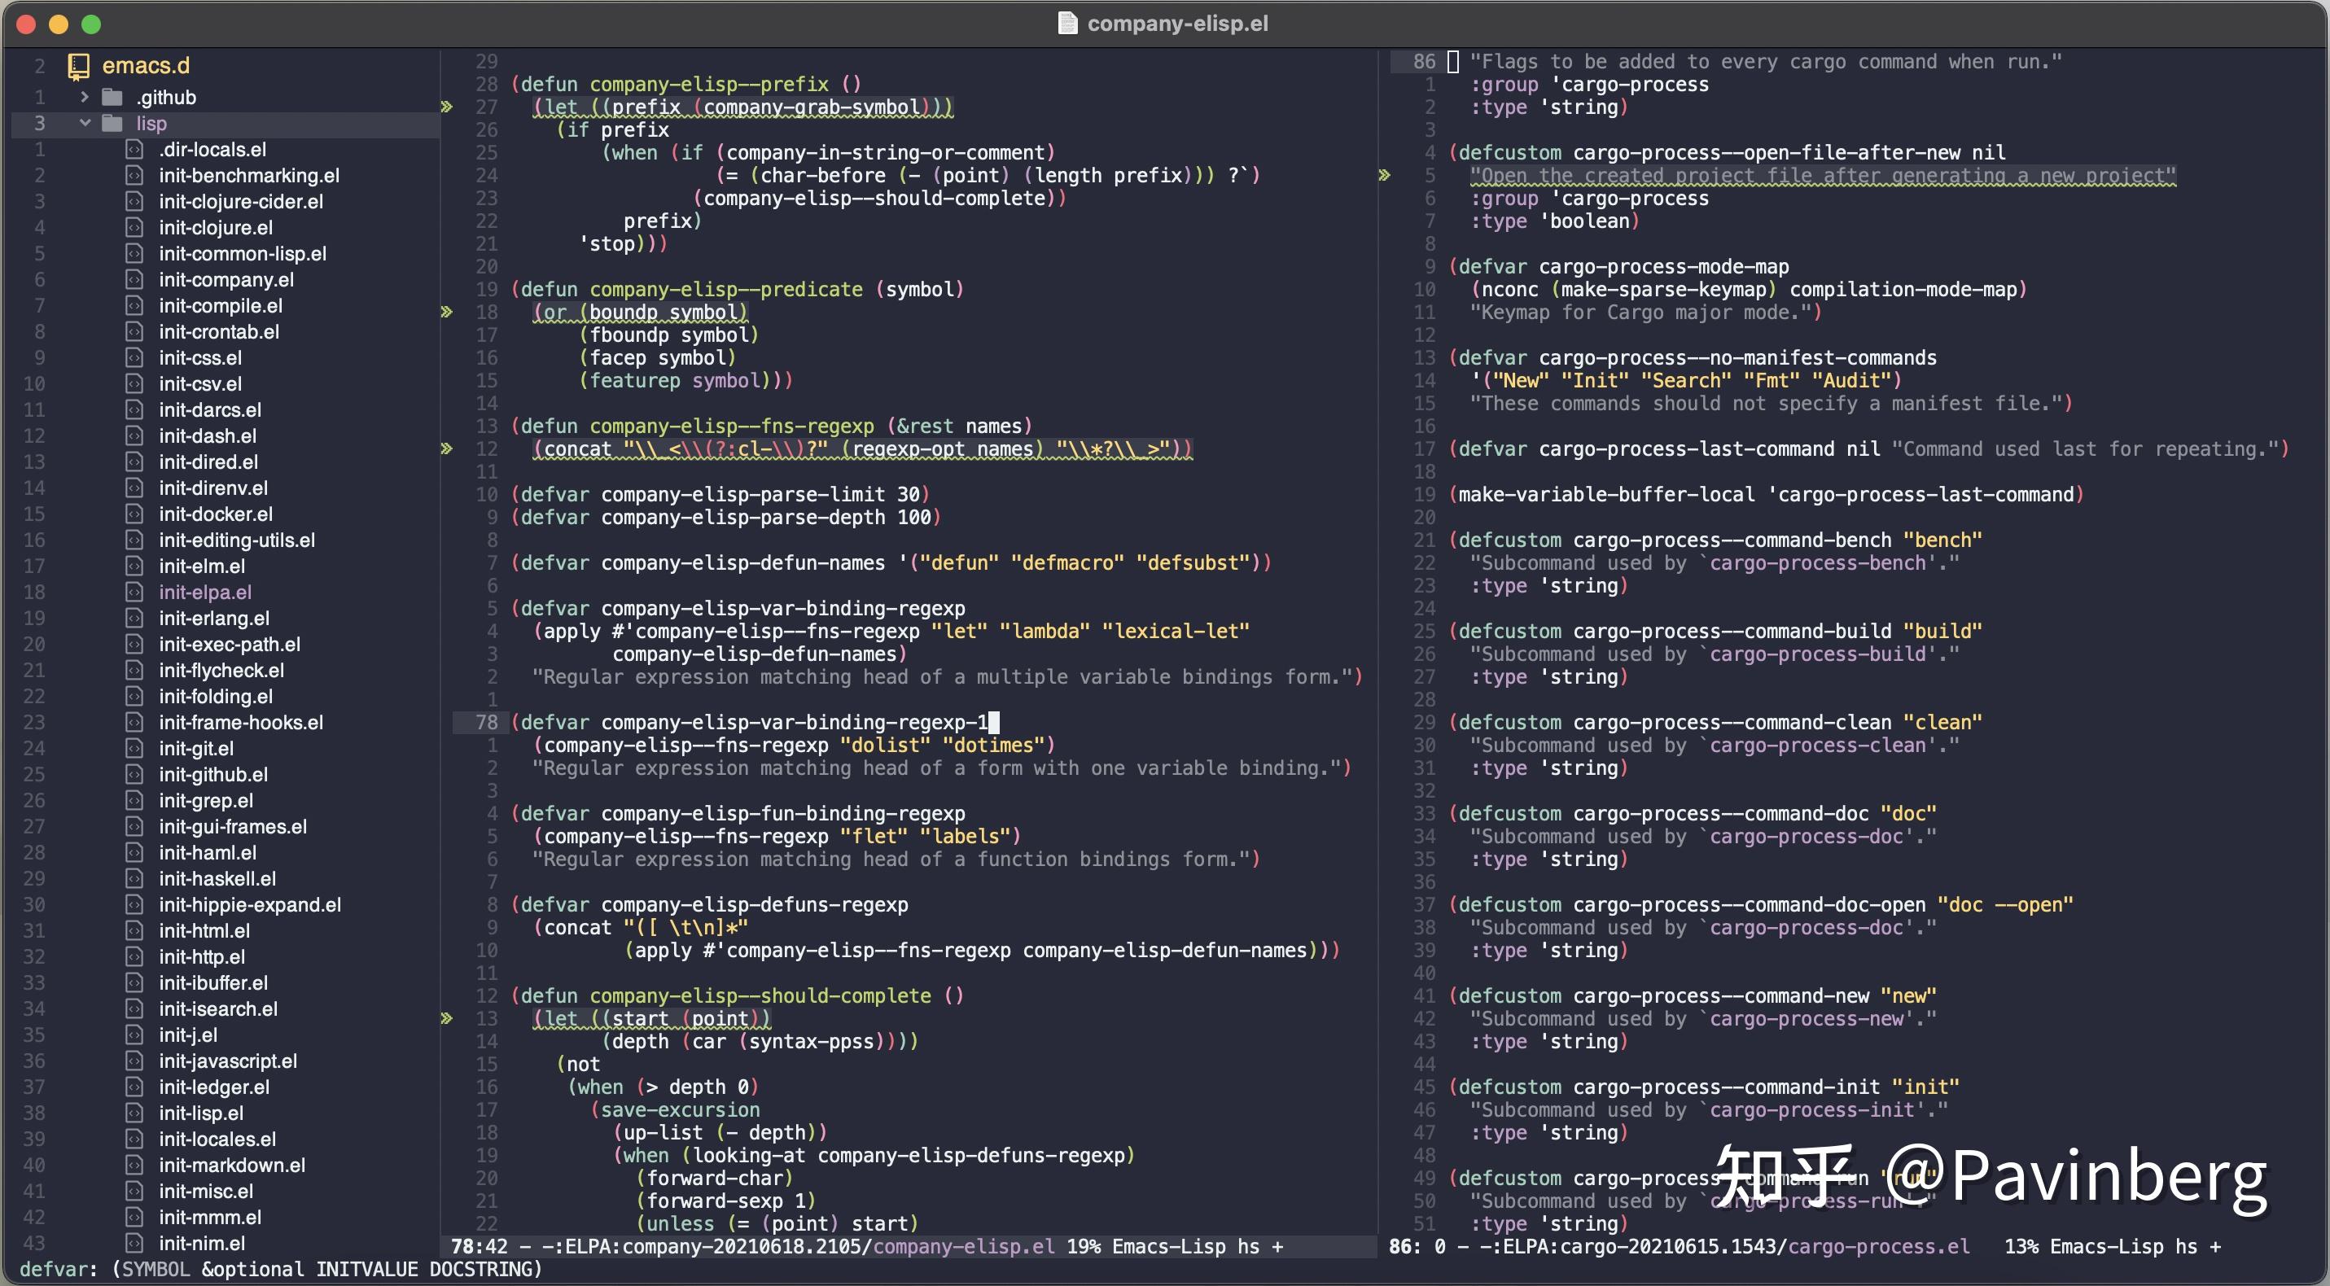This screenshot has height=1286, width=2330.
Task: Click the bookmark icon beside the emacs.d project root
Action: [x=78, y=65]
